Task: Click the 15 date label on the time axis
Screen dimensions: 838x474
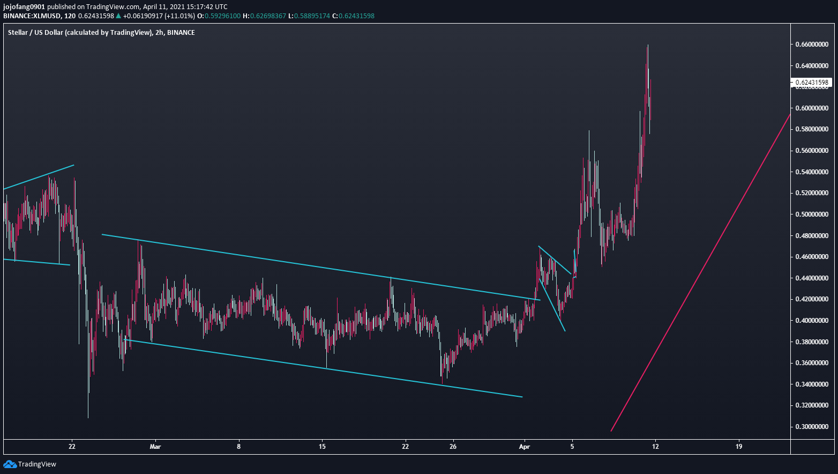Action: (322, 446)
